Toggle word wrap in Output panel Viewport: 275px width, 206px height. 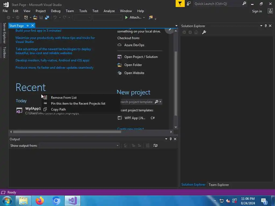pos(155,145)
